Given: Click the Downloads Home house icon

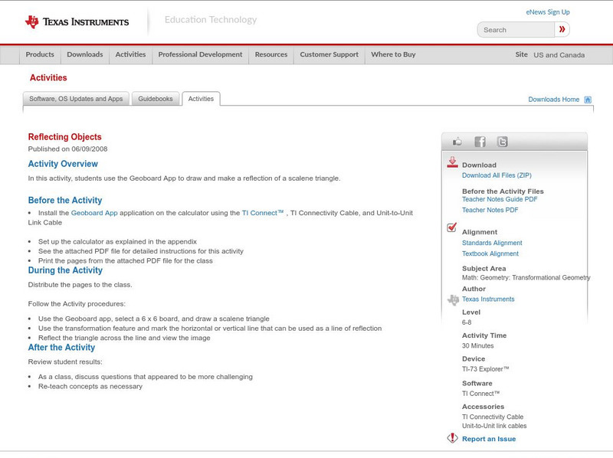Looking at the screenshot, I should pyautogui.click(x=588, y=100).
